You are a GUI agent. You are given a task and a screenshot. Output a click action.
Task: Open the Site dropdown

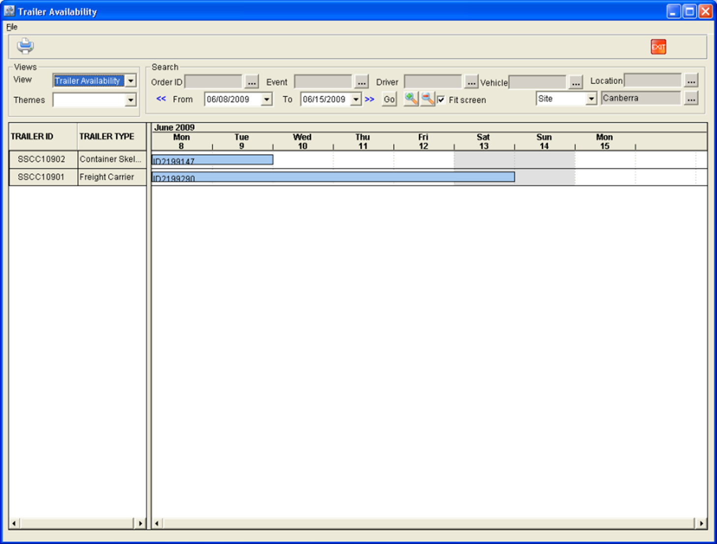pyautogui.click(x=591, y=99)
